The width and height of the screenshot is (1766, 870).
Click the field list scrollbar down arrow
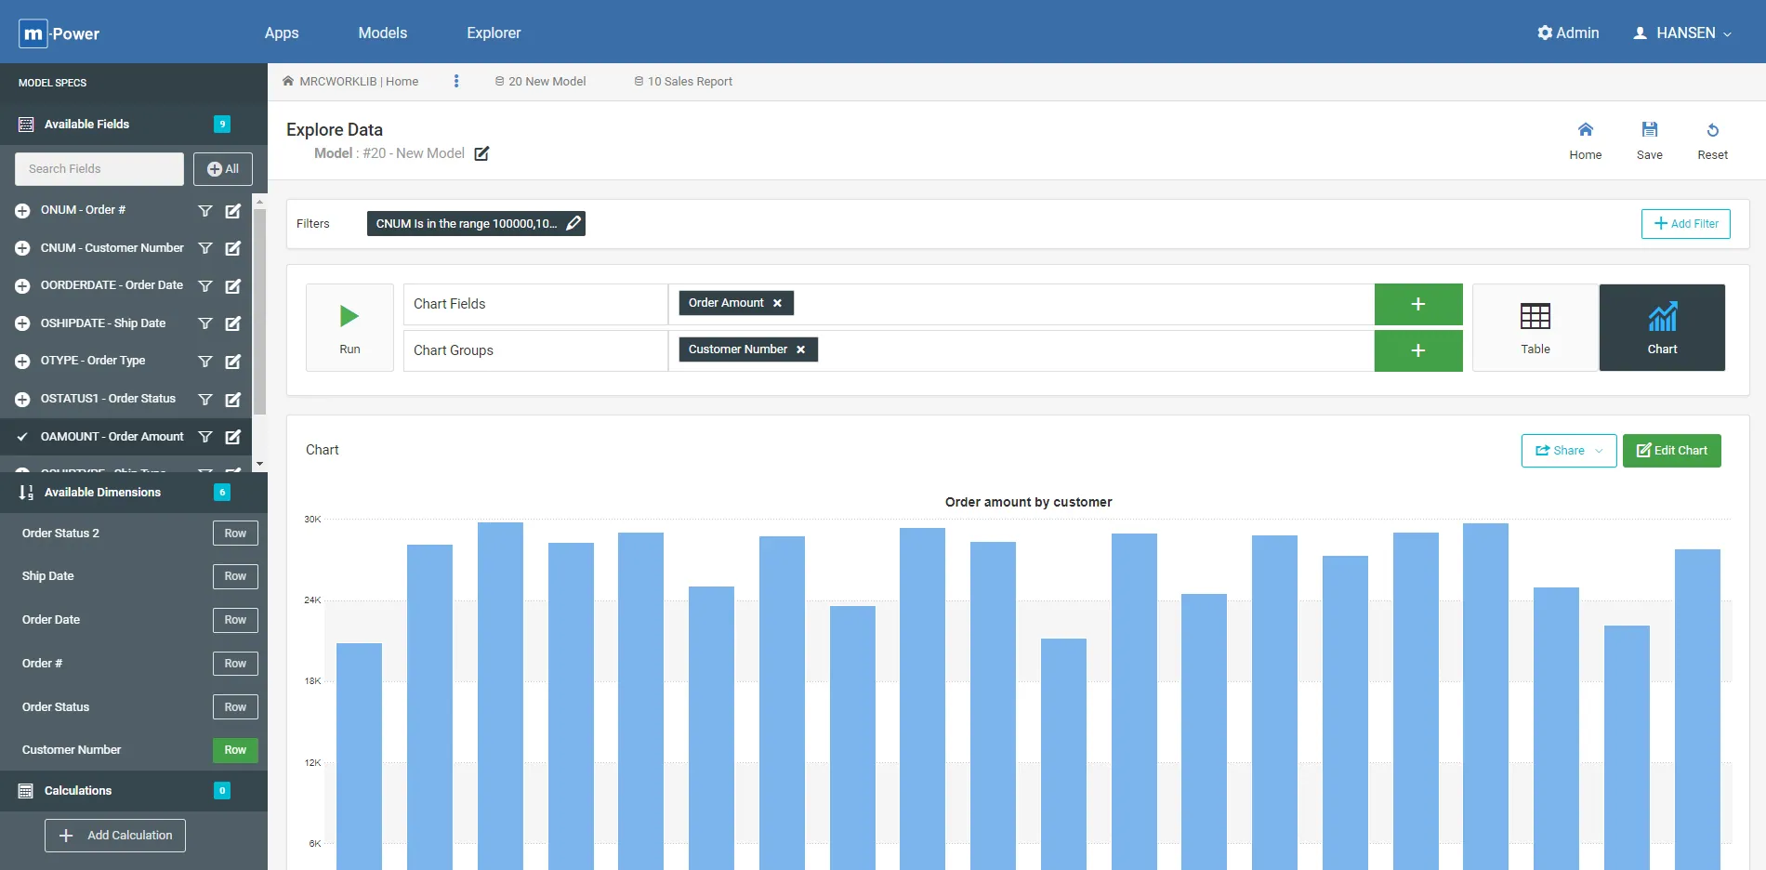pos(260,464)
